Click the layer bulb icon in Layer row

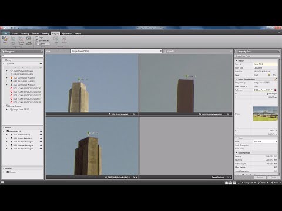click(269, 75)
